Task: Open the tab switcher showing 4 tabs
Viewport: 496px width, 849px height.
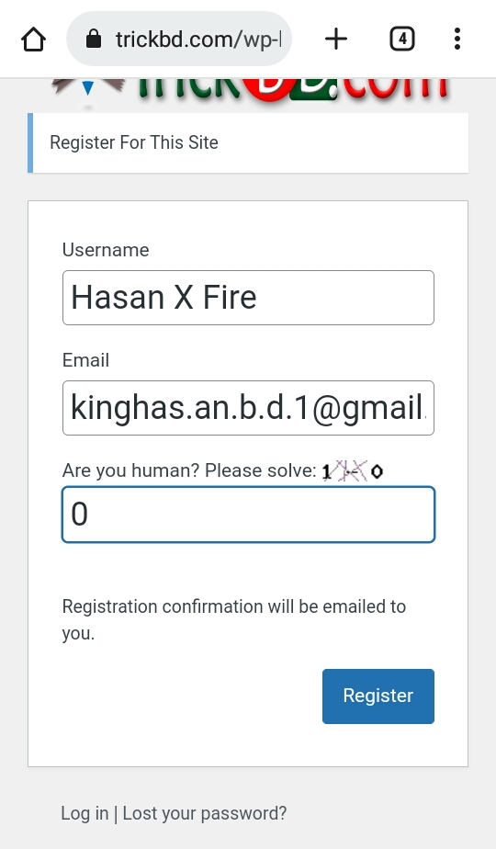Action: click(x=401, y=39)
